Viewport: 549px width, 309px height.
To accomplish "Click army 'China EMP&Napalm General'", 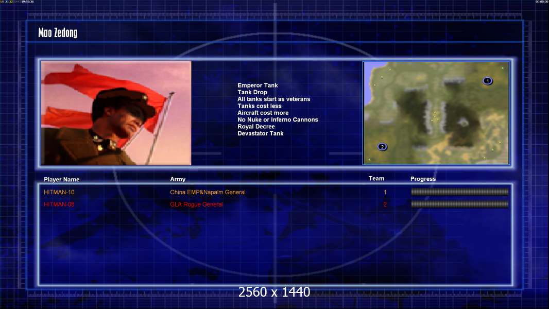I will coord(208,192).
